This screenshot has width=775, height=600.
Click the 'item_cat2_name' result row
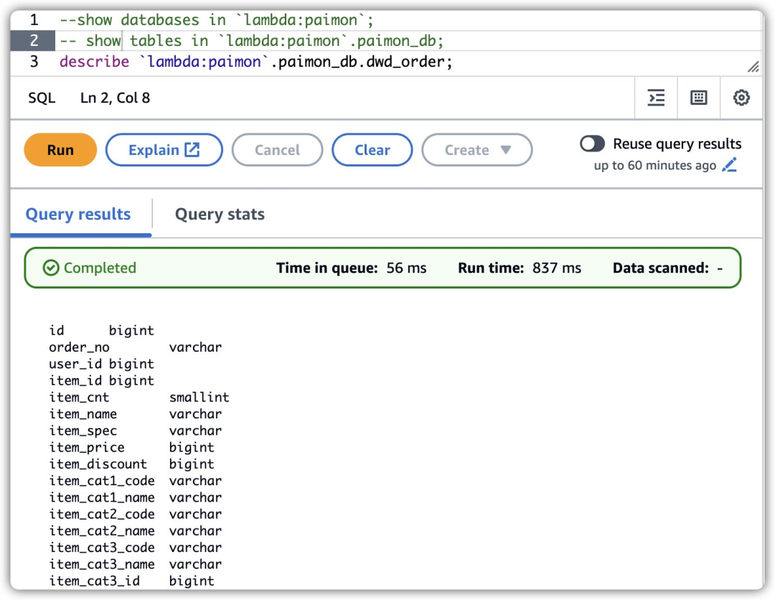[135, 531]
